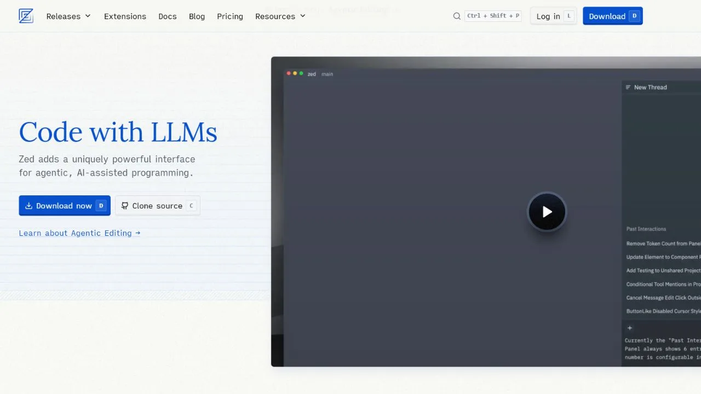This screenshot has width=701, height=394.
Task: Click the 'New Thread' title in video
Action: click(651, 87)
